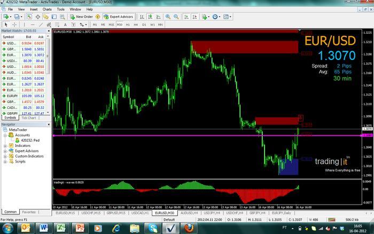Open the chart Templates icon
374x234 pixels.
225,17
